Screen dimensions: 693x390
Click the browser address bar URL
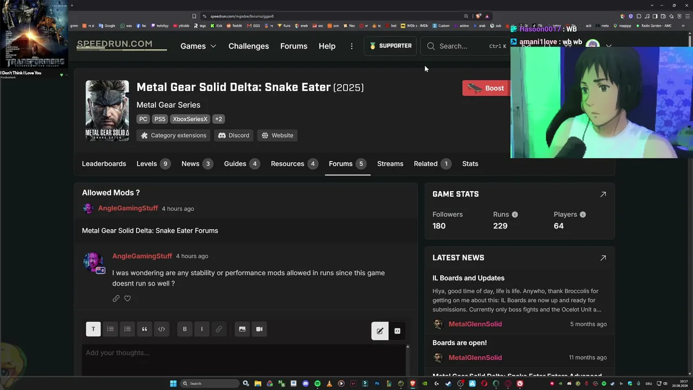[x=242, y=16]
